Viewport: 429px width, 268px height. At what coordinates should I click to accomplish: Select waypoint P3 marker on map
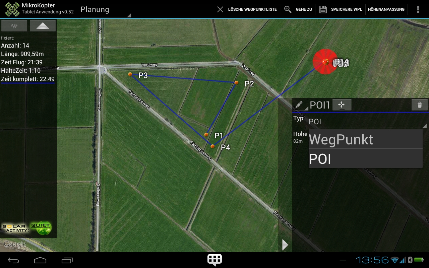130,74
